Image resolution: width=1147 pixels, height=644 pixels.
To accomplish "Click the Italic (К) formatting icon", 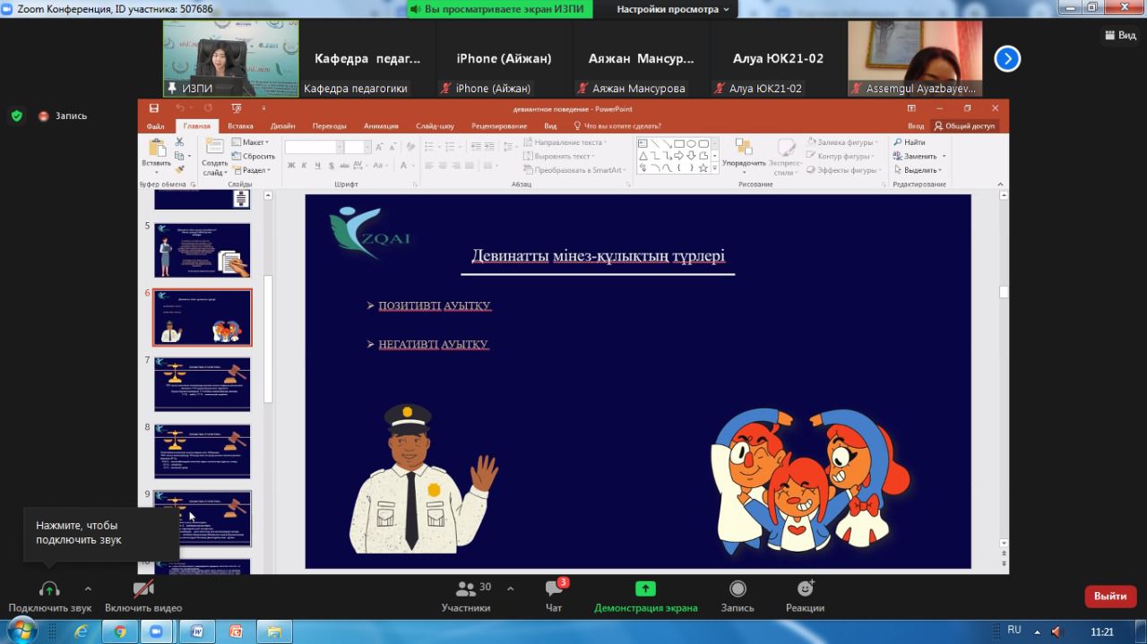I will tap(305, 166).
